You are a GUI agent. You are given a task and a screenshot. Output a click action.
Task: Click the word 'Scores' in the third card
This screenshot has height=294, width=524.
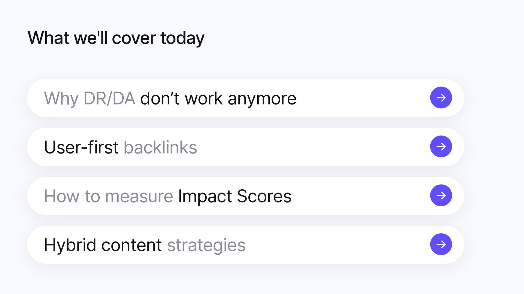[264, 196]
